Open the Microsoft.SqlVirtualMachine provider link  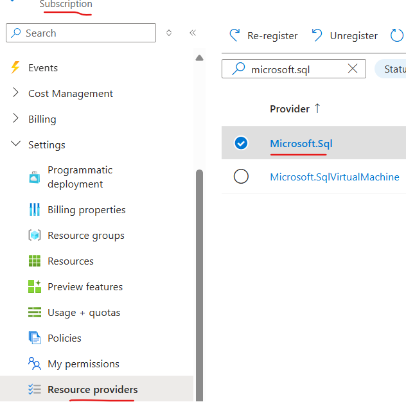click(335, 177)
